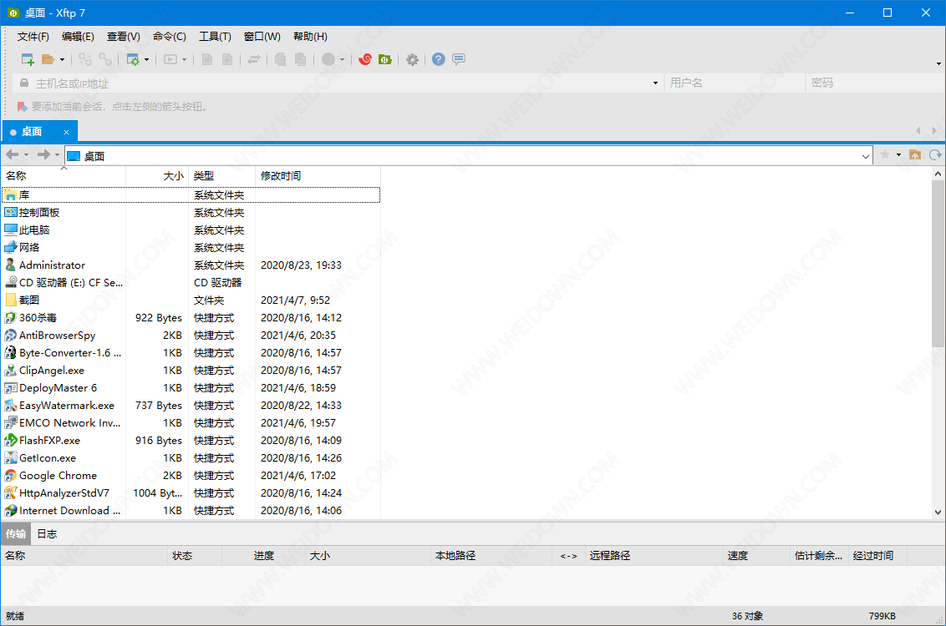Click the synchronize transfer arrows icon
The width and height of the screenshot is (946, 626).
[254, 59]
